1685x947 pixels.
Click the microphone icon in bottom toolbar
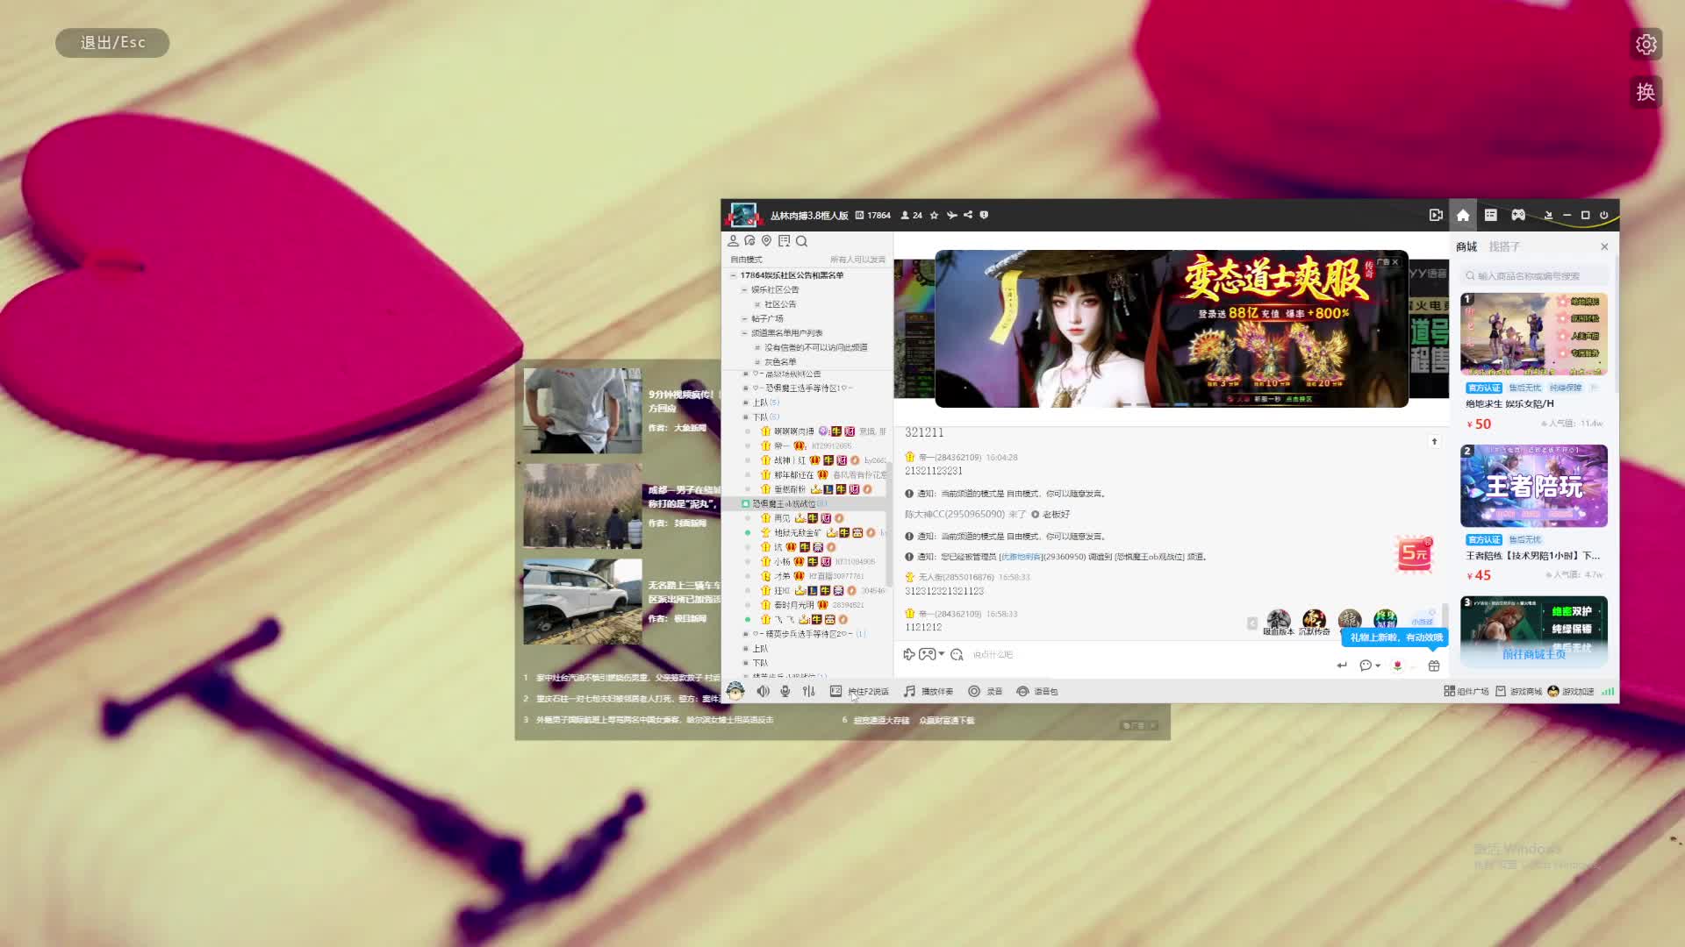[785, 691]
